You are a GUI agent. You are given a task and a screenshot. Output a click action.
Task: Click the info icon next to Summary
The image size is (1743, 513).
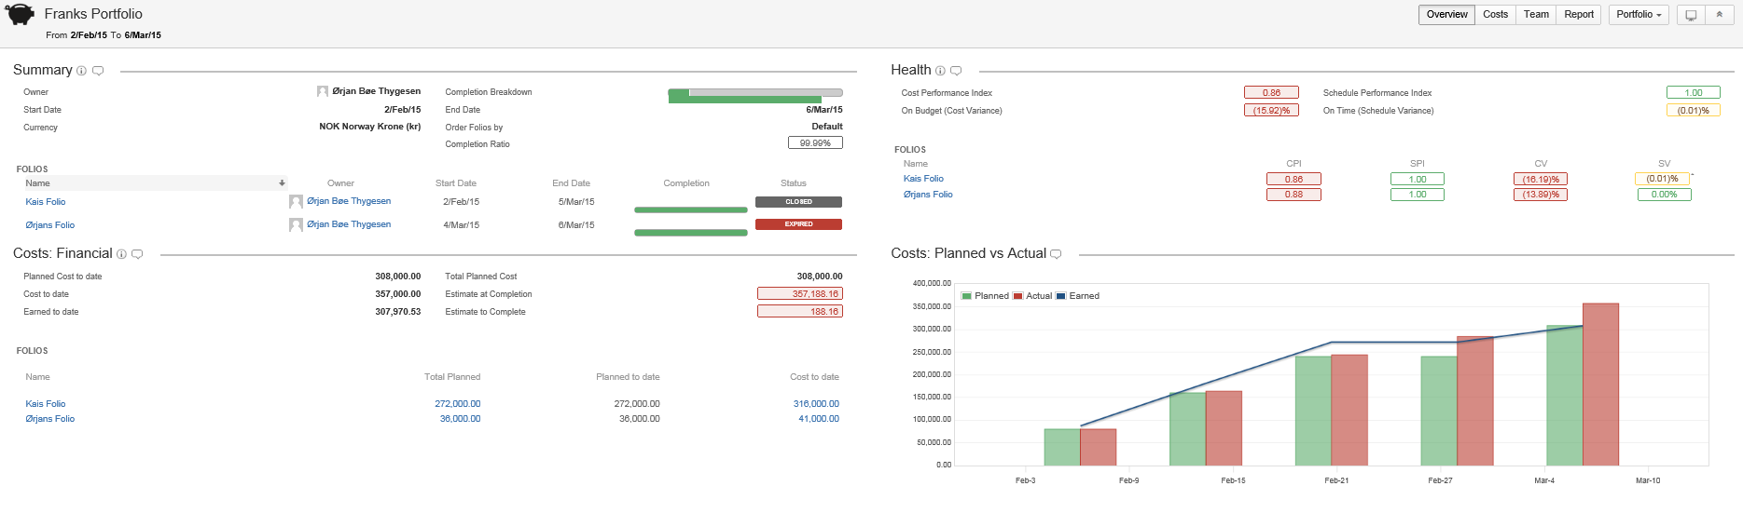(x=82, y=71)
